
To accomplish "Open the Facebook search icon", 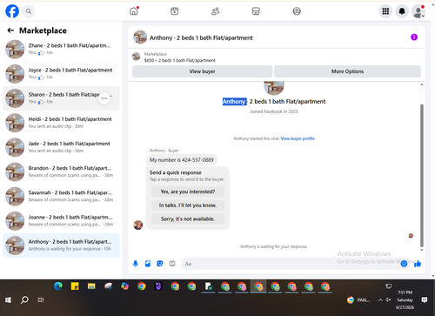I will pyautogui.click(x=29, y=11).
